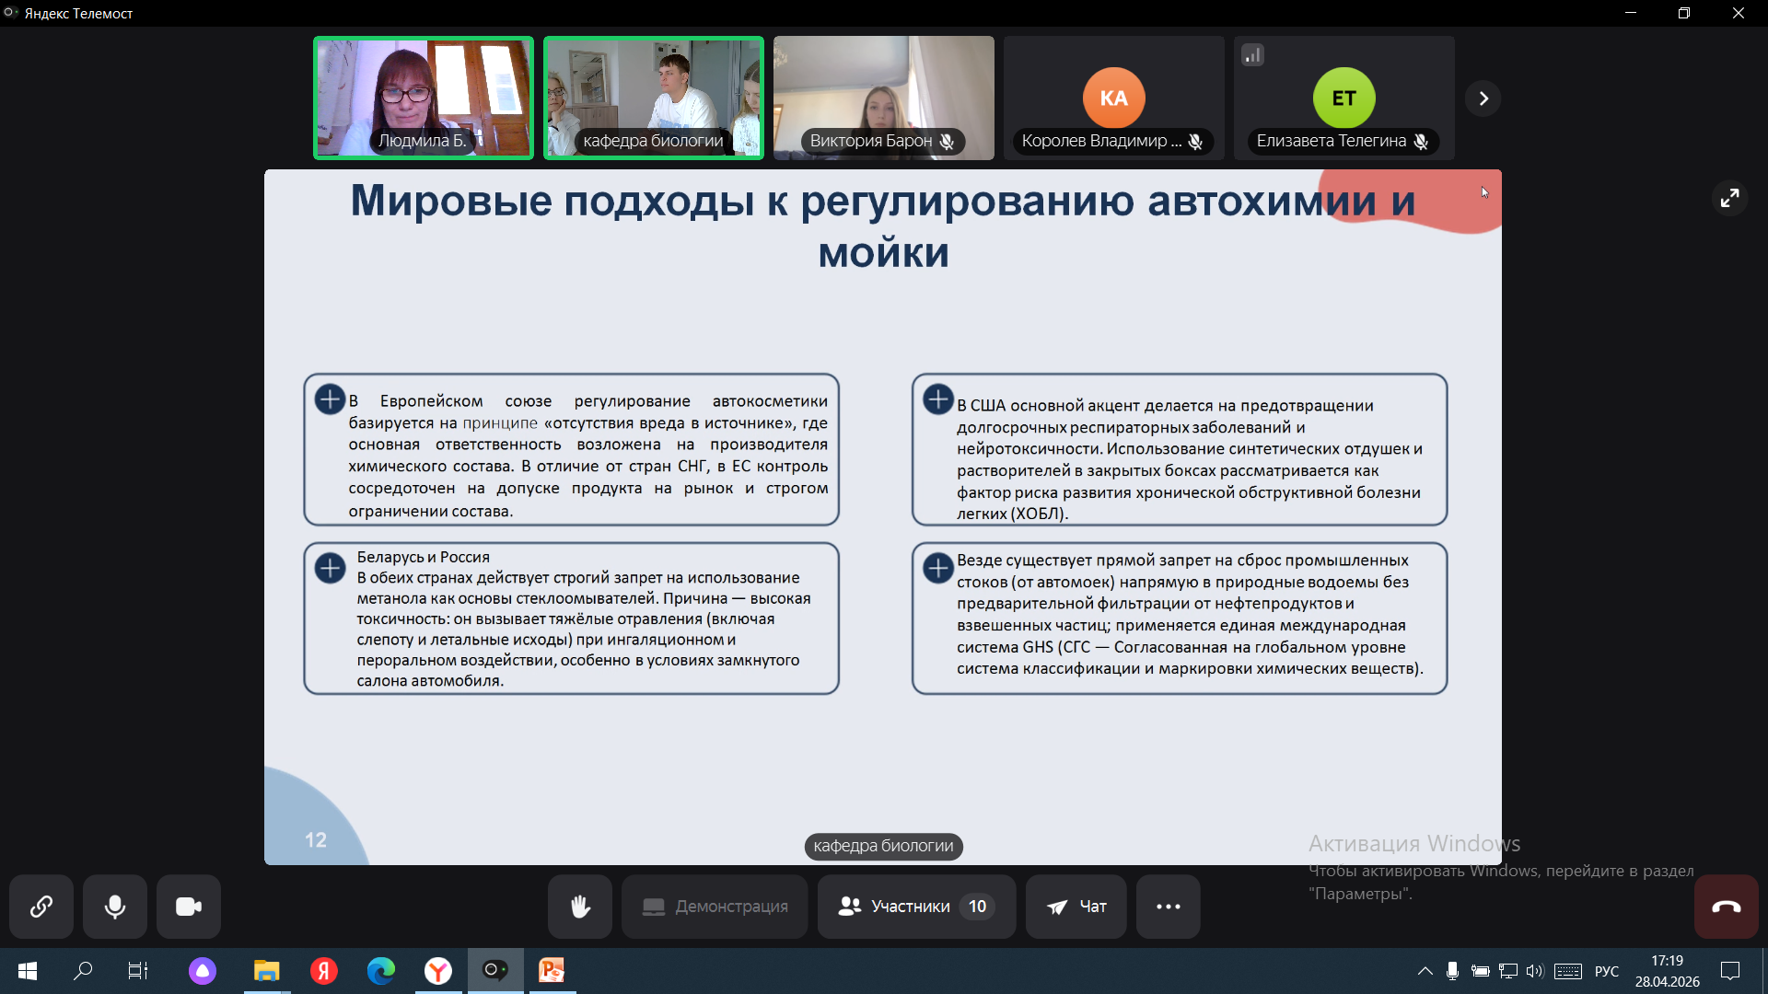The height and width of the screenshot is (994, 1768).
Task: Click connection quality icon on ET tile
Action: (1252, 55)
